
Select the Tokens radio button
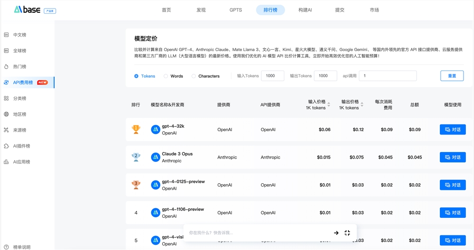point(137,76)
